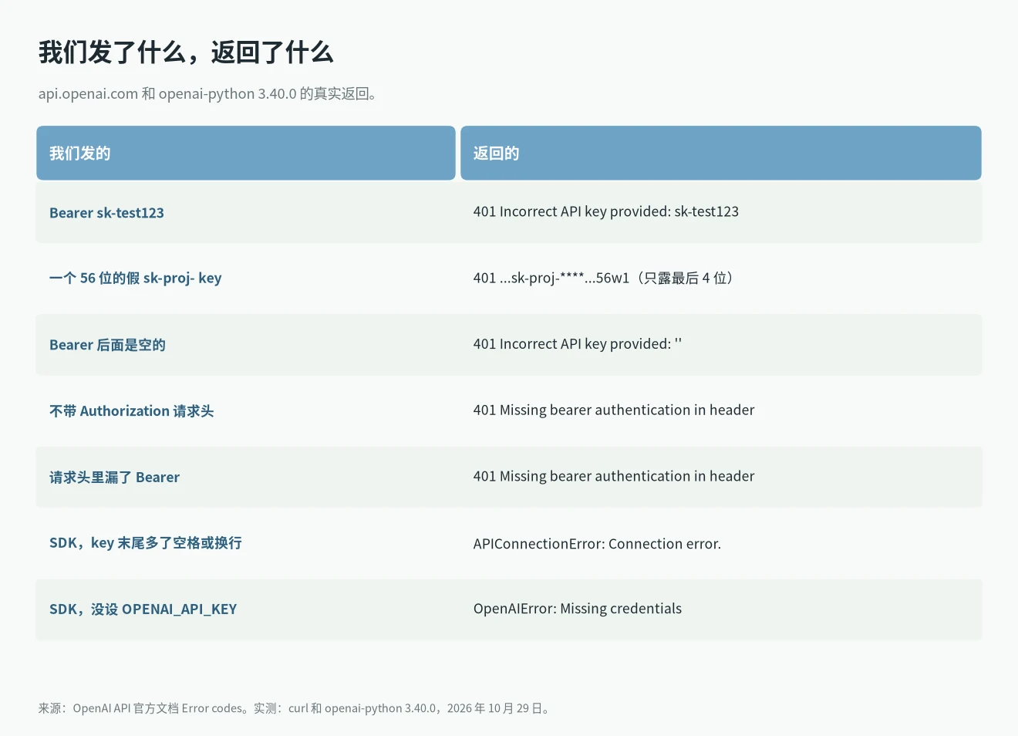Select 'APIConnectionError: Connection error.'
Image resolution: width=1018 pixels, height=736 pixels.
point(598,544)
